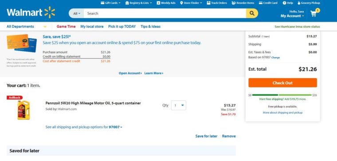This screenshot has width=337, height=161.
Task: Click the yellow search magnifier button
Action: pos(252,13)
